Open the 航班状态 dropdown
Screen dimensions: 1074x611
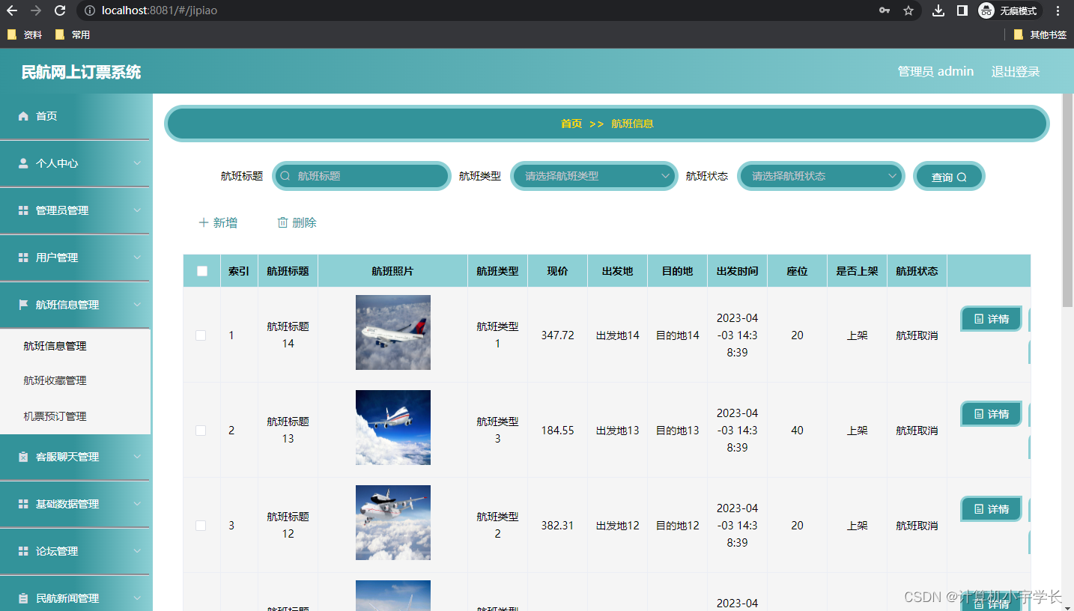(821, 176)
